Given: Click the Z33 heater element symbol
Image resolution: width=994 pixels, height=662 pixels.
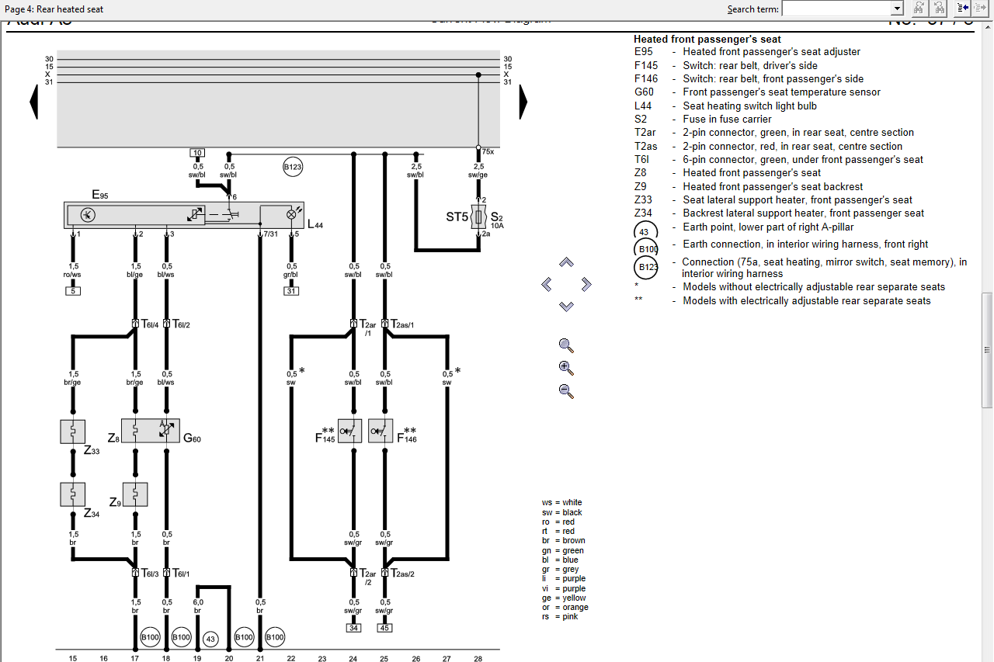Looking at the screenshot, I should 73,432.
